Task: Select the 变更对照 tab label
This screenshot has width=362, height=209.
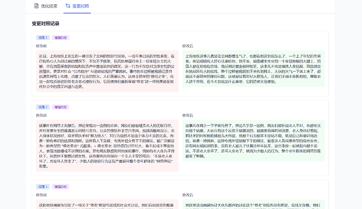Action: (x=81, y=6)
